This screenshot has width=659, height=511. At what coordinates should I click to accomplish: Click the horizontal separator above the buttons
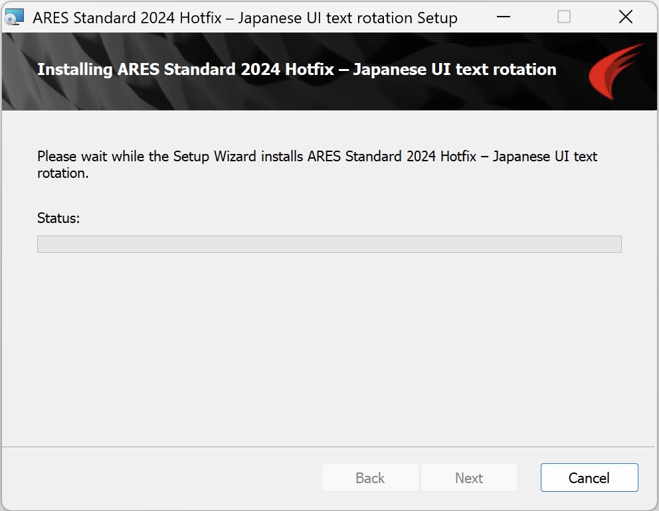click(x=329, y=447)
